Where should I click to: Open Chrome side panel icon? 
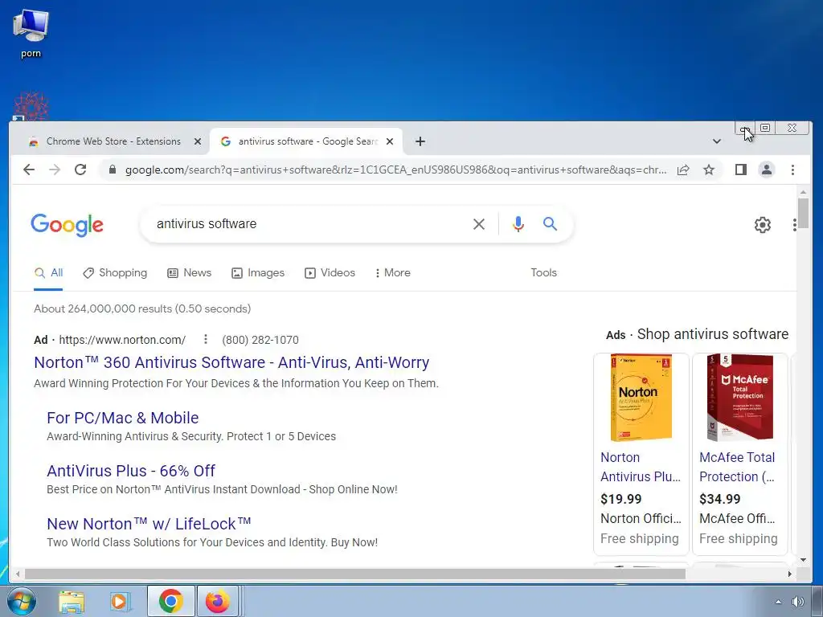click(740, 170)
